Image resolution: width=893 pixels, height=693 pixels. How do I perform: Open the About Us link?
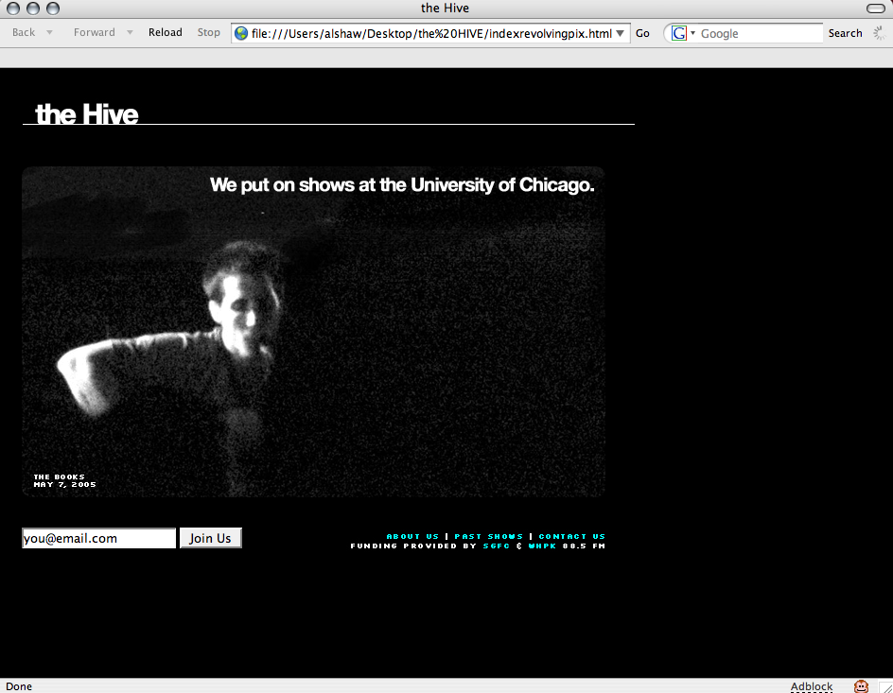click(412, 536)
